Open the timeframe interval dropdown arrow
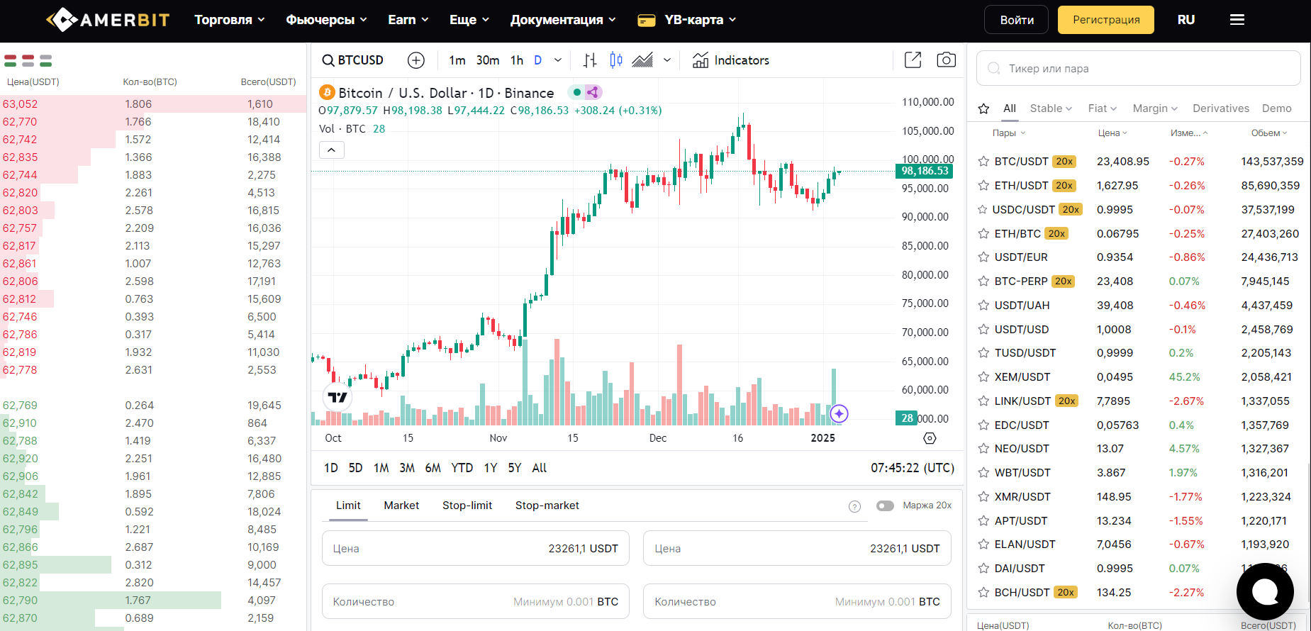Image resolution: width=1311 pixels, height=631 pixels. (558, 60)
